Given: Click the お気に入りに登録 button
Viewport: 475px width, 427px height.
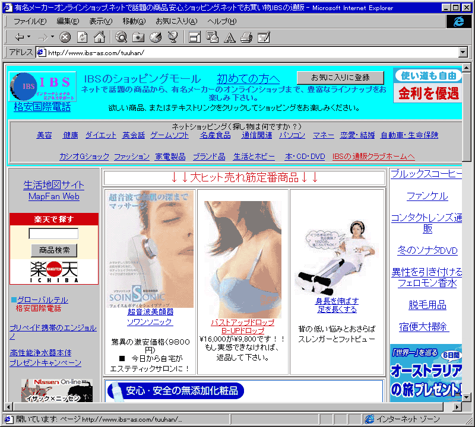Looking at the screenshot, I should (340, 78).
